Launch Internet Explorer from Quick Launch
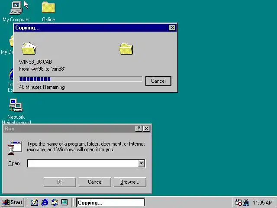277x208 pixels. point(45,202)
